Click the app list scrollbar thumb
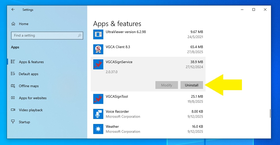The image size is (280, 145). pos(270,113)
